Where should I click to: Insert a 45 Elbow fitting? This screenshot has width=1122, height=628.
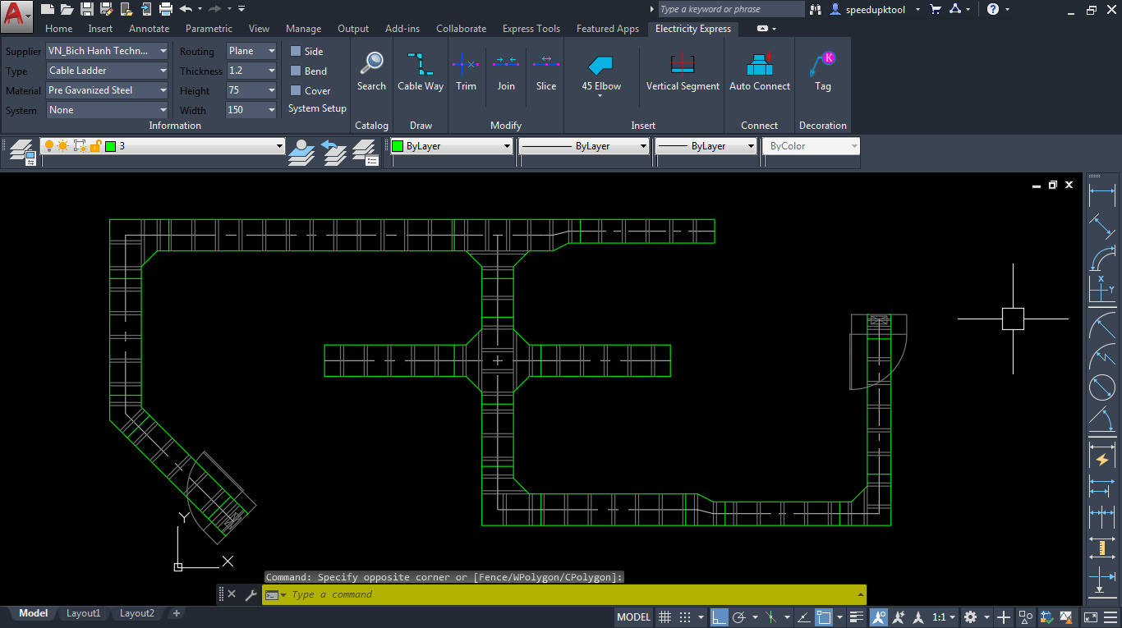click(601, 74)
